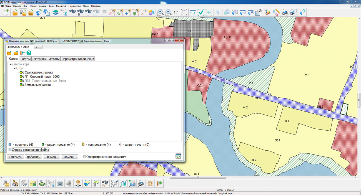Select 'ЗемельныеУчастки' map in the tree
The width and height of the screenshot is (361, 195).
point(37,85)
